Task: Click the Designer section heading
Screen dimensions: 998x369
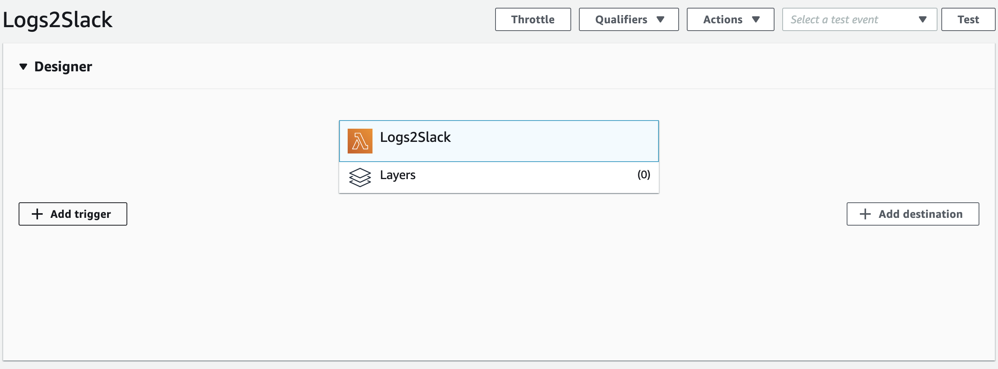Action: click(63, 67)
